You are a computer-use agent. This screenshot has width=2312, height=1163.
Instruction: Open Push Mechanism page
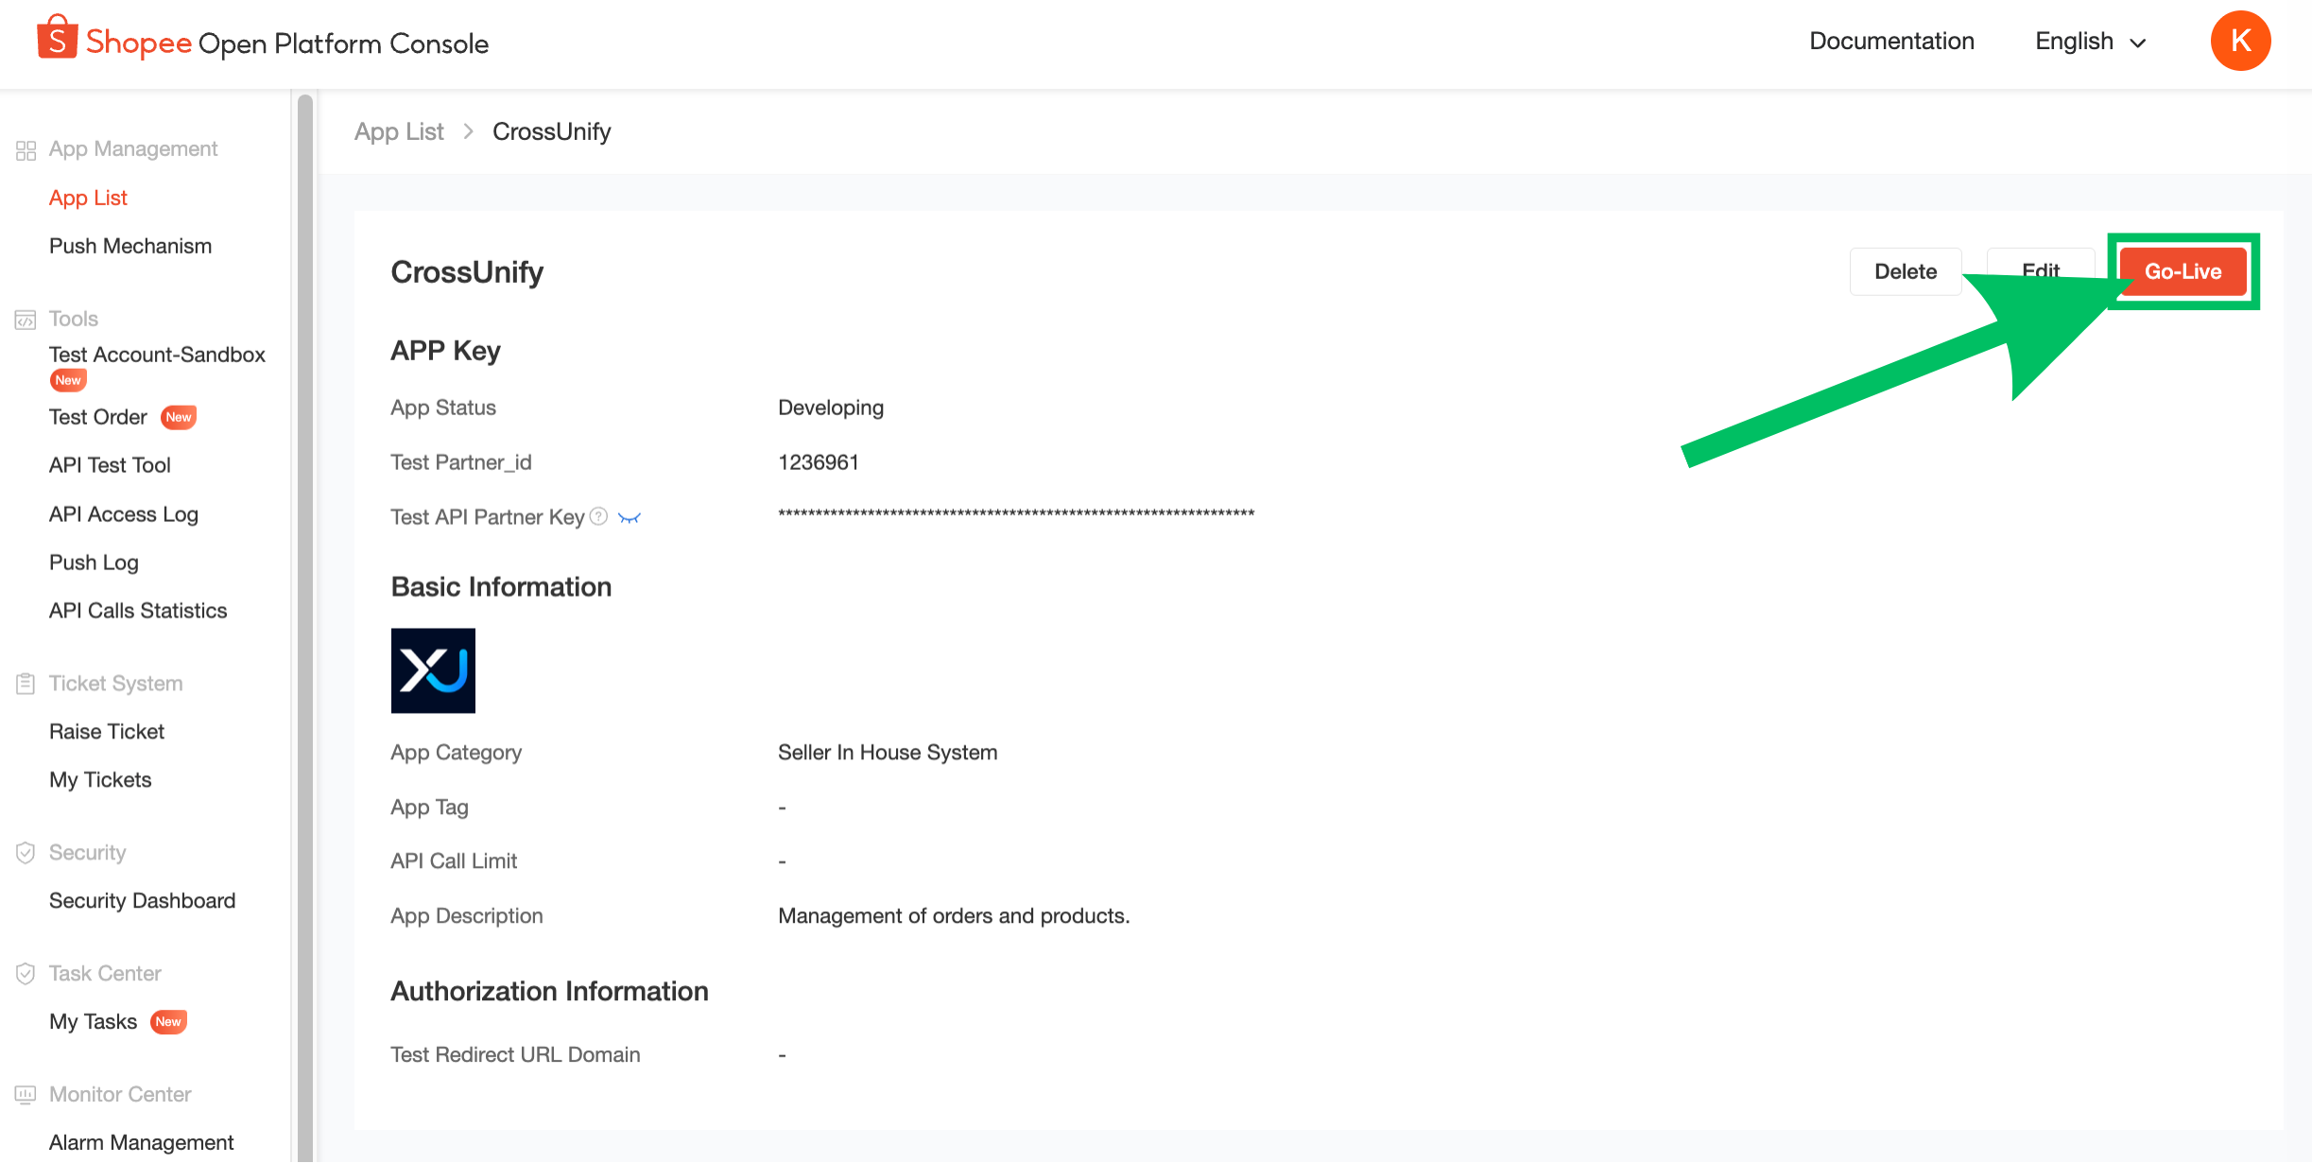point(130,246)
